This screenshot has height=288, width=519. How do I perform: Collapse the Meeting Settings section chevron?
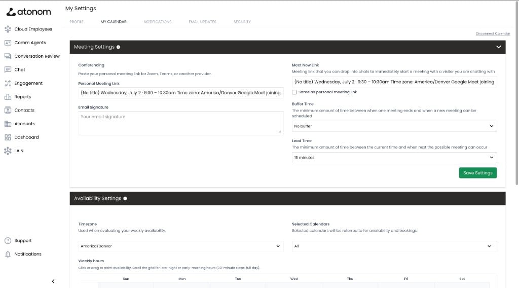pyautogui.click(x=499, y=47)
